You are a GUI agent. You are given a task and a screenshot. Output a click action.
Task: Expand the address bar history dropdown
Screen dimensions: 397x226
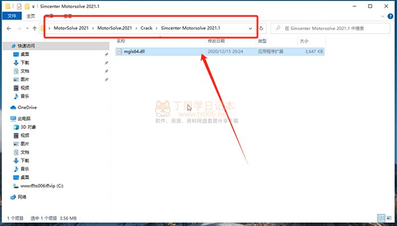251,29
